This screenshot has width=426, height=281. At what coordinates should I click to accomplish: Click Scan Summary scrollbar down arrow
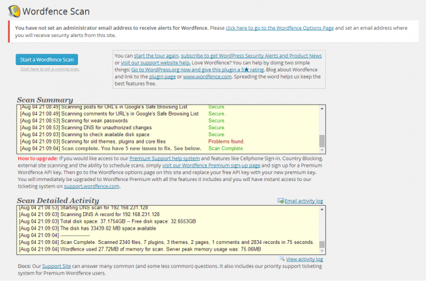pyautogui.click(x=322, y=150)
